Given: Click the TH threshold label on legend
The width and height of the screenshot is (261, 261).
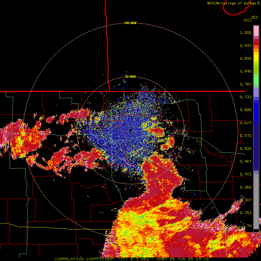Looking at the screenshot, I should point(249,226).
